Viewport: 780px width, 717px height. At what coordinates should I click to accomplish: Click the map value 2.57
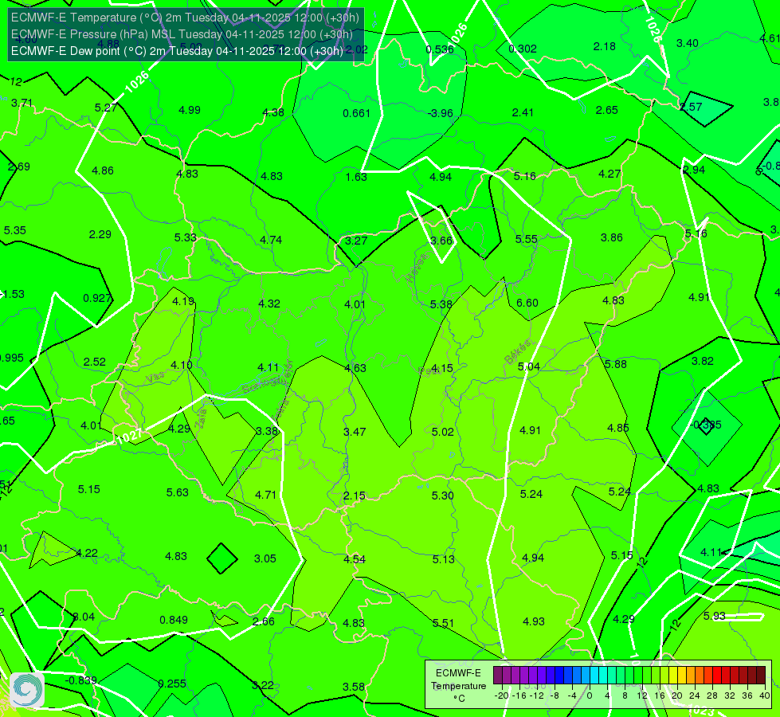tap(691, 107)
